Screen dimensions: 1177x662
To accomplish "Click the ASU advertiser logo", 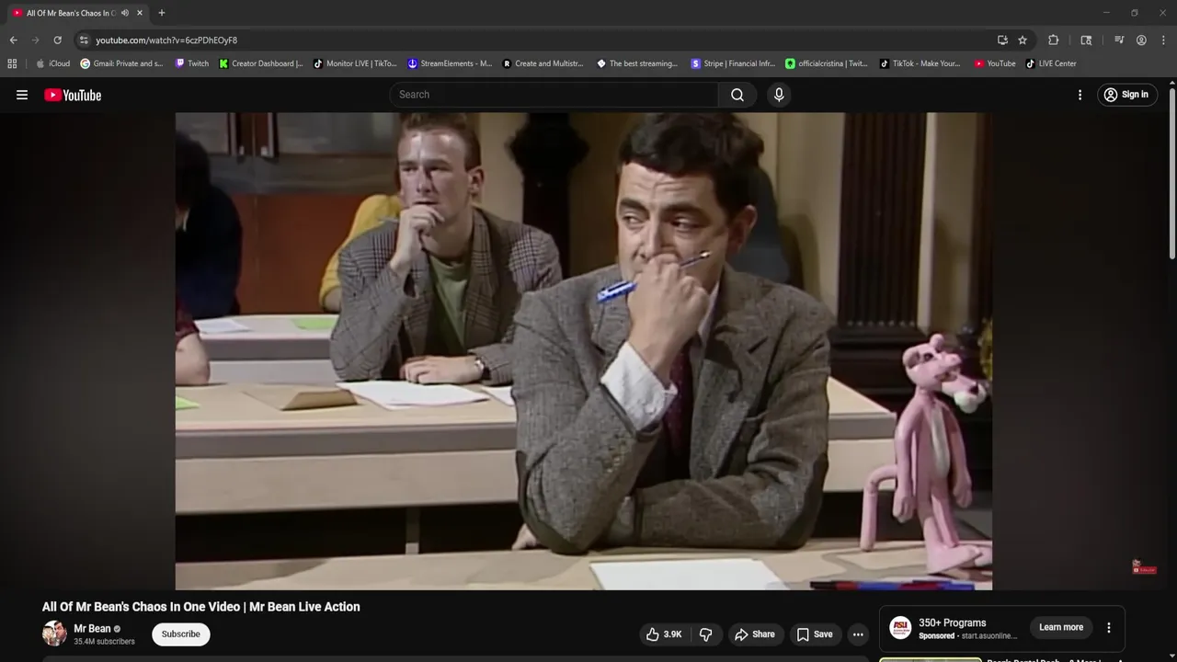I will pos(901,628).
